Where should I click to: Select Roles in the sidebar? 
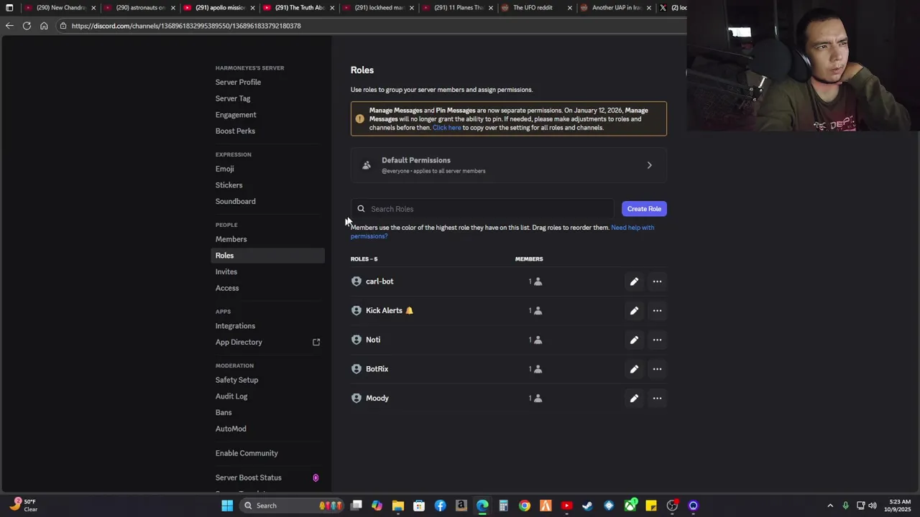268,256
